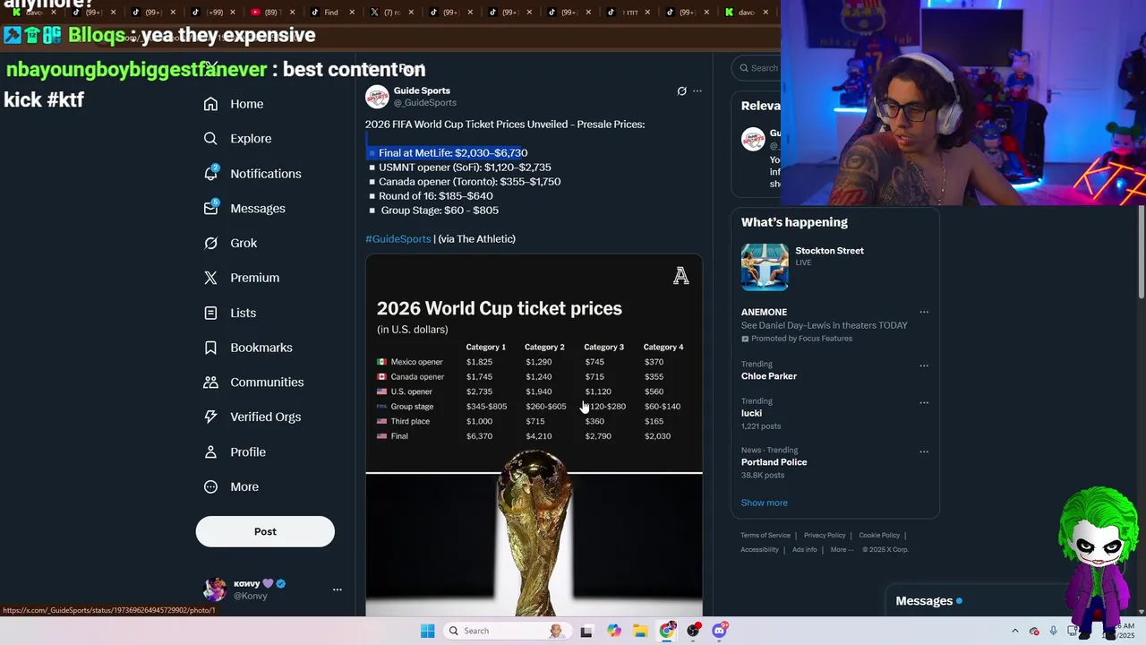The height and width of the screenshot is (645, 1146).
Task: Open the Communities icon
Action: 210,382
